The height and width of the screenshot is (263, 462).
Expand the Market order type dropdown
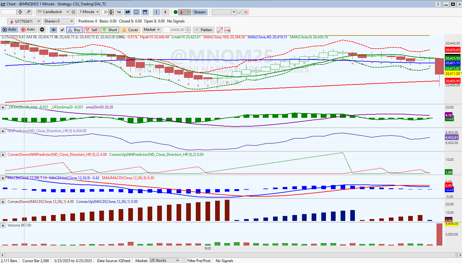coord(152,30)
